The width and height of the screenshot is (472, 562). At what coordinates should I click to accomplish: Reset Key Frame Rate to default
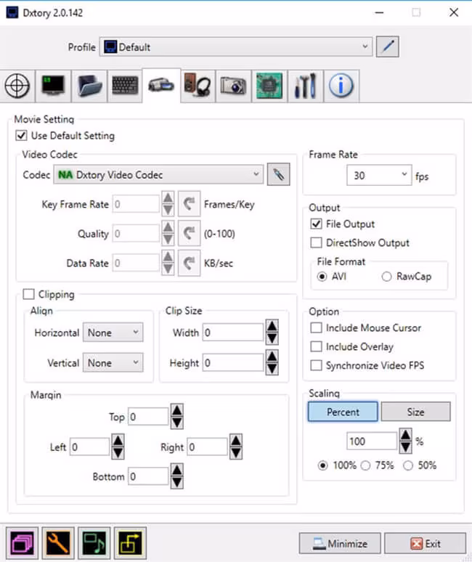[x=190, y=204]
